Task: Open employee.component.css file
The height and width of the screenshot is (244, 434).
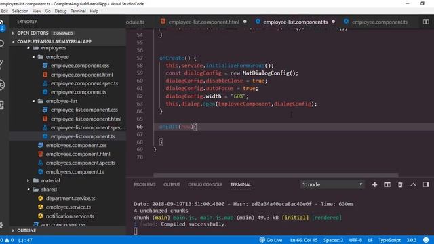Action: 80,66
